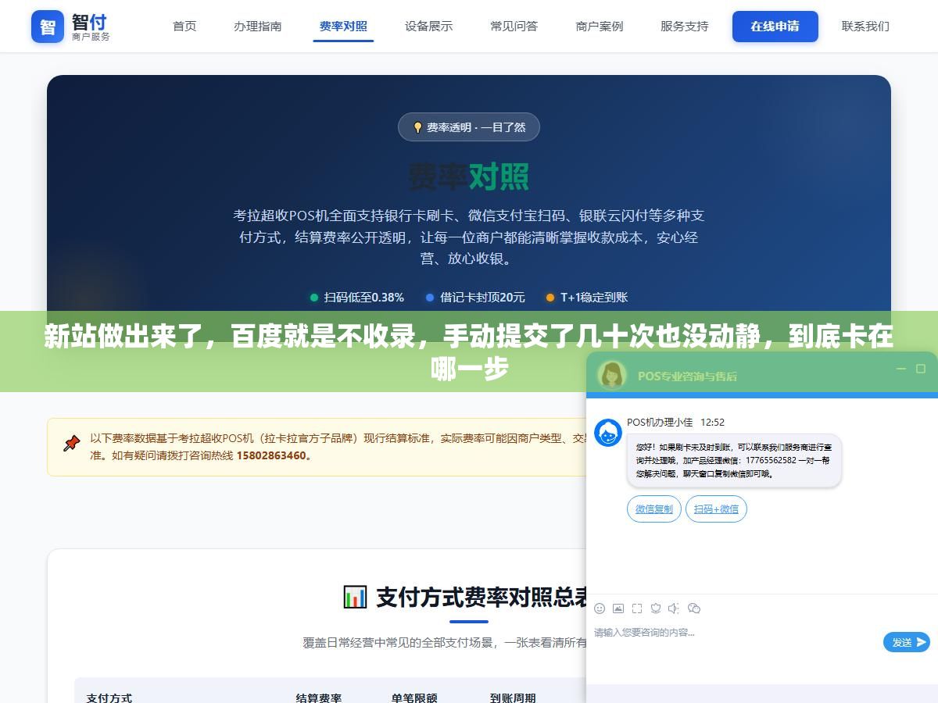
Task: Maximize the POS chat window
Action: tap(920, 368)
